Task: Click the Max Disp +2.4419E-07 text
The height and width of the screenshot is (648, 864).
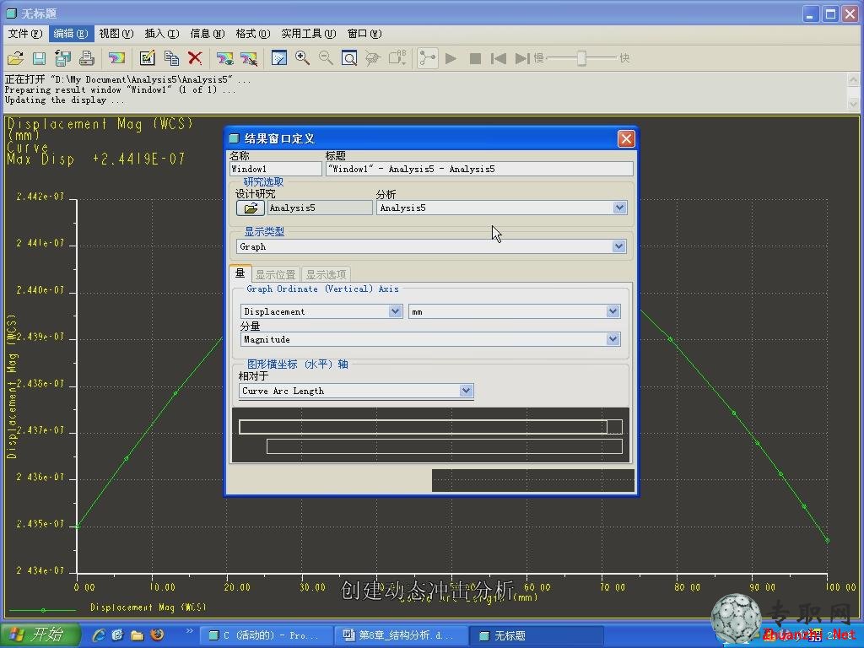Action: coord(96,159)
